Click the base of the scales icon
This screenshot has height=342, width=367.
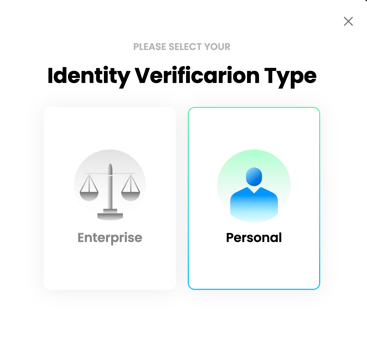[110, 215]
